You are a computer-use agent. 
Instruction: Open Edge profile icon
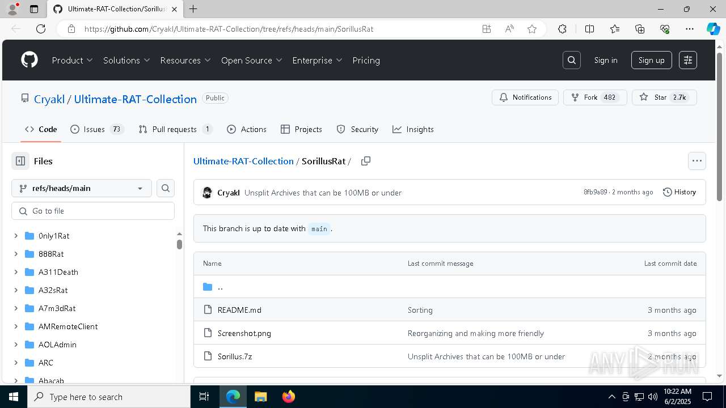[12, 9]
